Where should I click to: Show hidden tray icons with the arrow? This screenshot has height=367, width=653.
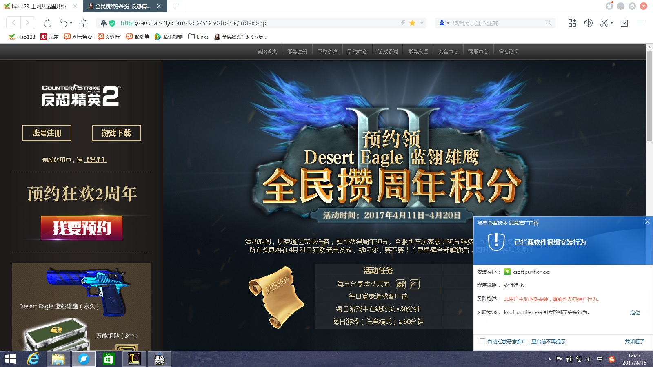pyautogui.click(x=549, y=359)
